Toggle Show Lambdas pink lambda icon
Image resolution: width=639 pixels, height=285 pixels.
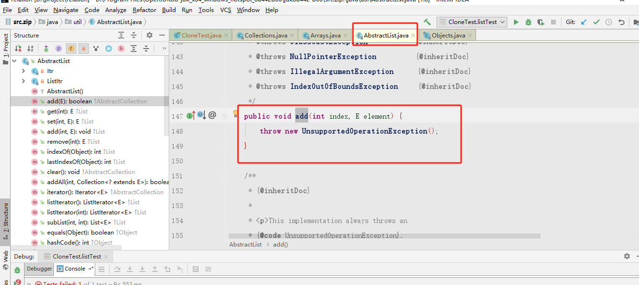(121, 49)
